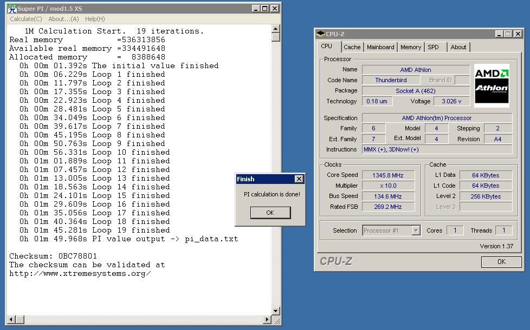Click the AMD Athlon logo image

click(492, 85)
